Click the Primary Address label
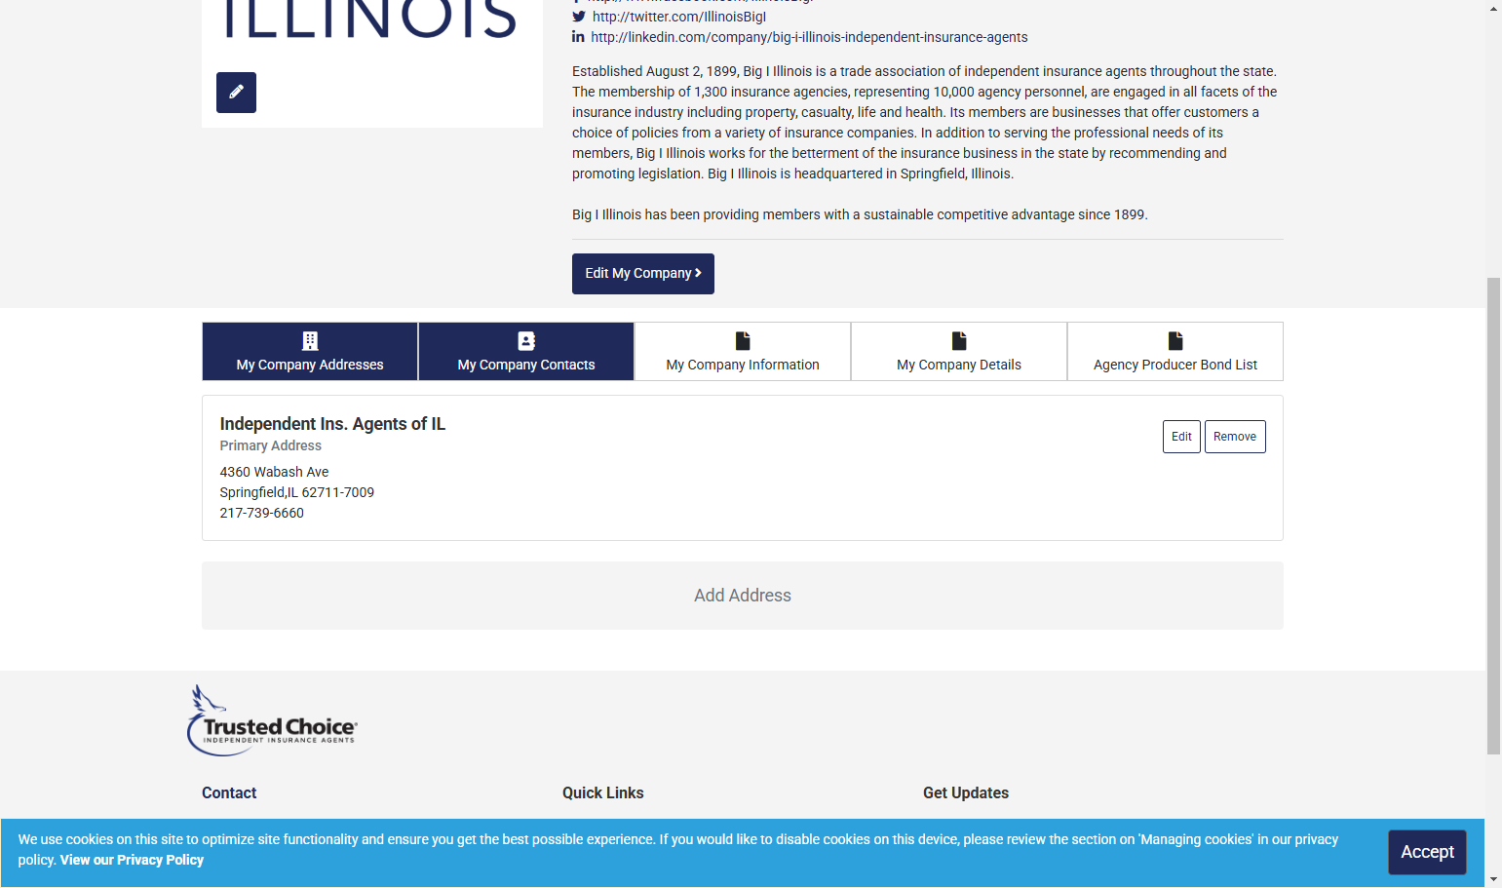Image resolution: width=1502 pixels, height=888 pixels. 270,445
